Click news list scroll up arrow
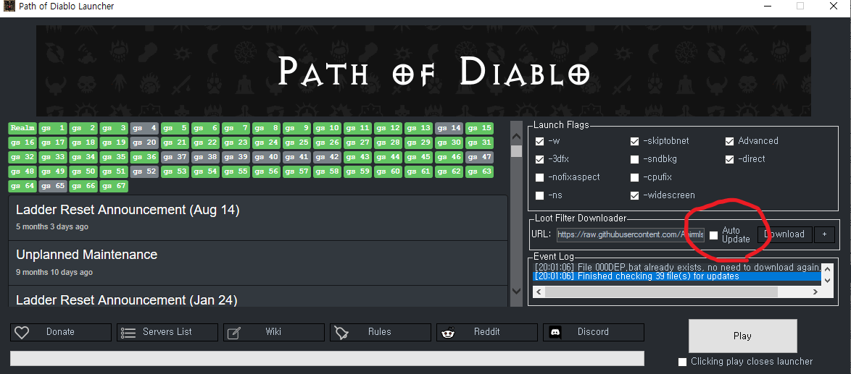 [x=517, y=136]
